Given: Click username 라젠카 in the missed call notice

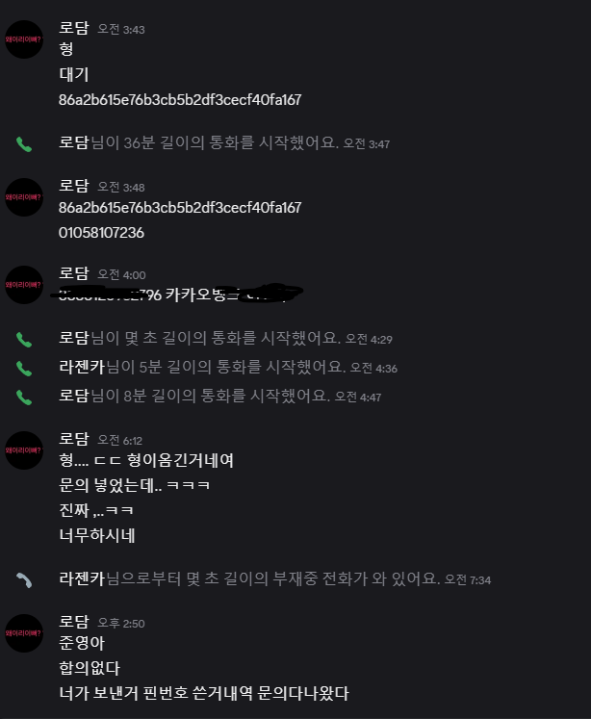Looking at the screenshot, I should (82, 578).
